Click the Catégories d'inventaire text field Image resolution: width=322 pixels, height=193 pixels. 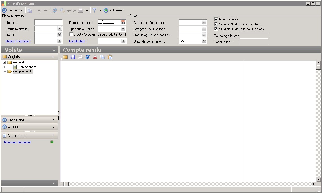[190, 22]
